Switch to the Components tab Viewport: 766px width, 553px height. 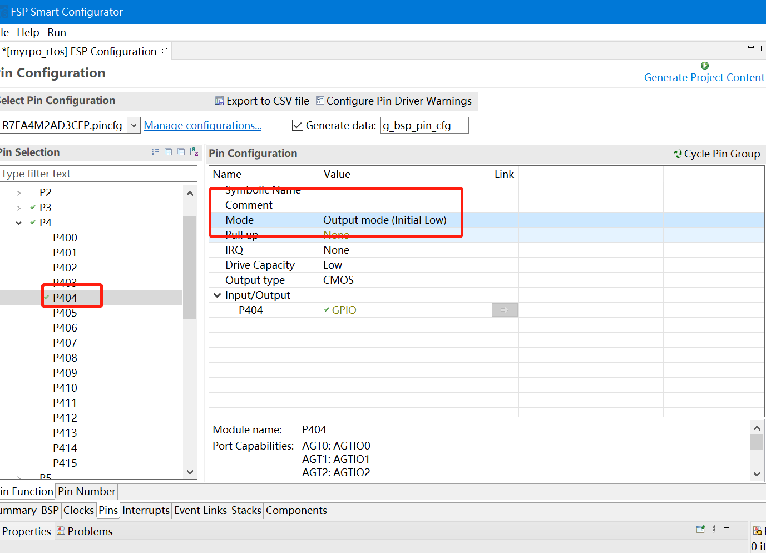pos(296,510)
